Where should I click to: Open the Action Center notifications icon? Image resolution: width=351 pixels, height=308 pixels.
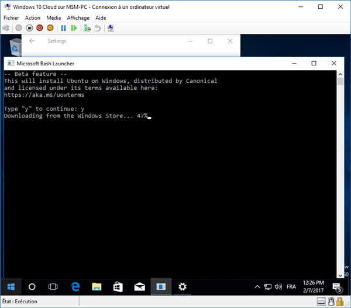tap(338, 286)
